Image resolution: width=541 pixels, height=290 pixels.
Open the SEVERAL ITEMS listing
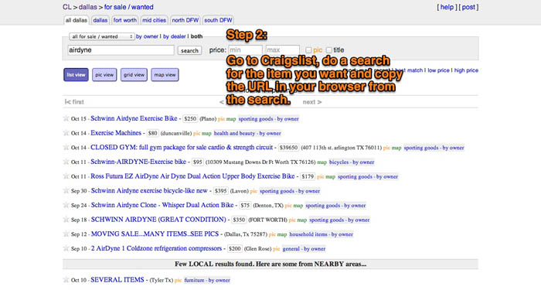coord(117,280)
